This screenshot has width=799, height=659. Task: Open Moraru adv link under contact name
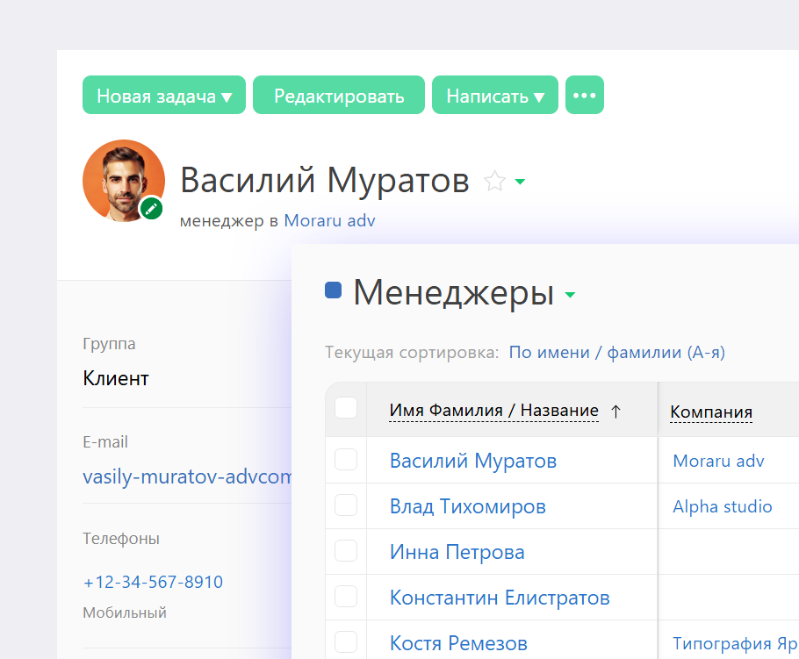tap(329, 221)
